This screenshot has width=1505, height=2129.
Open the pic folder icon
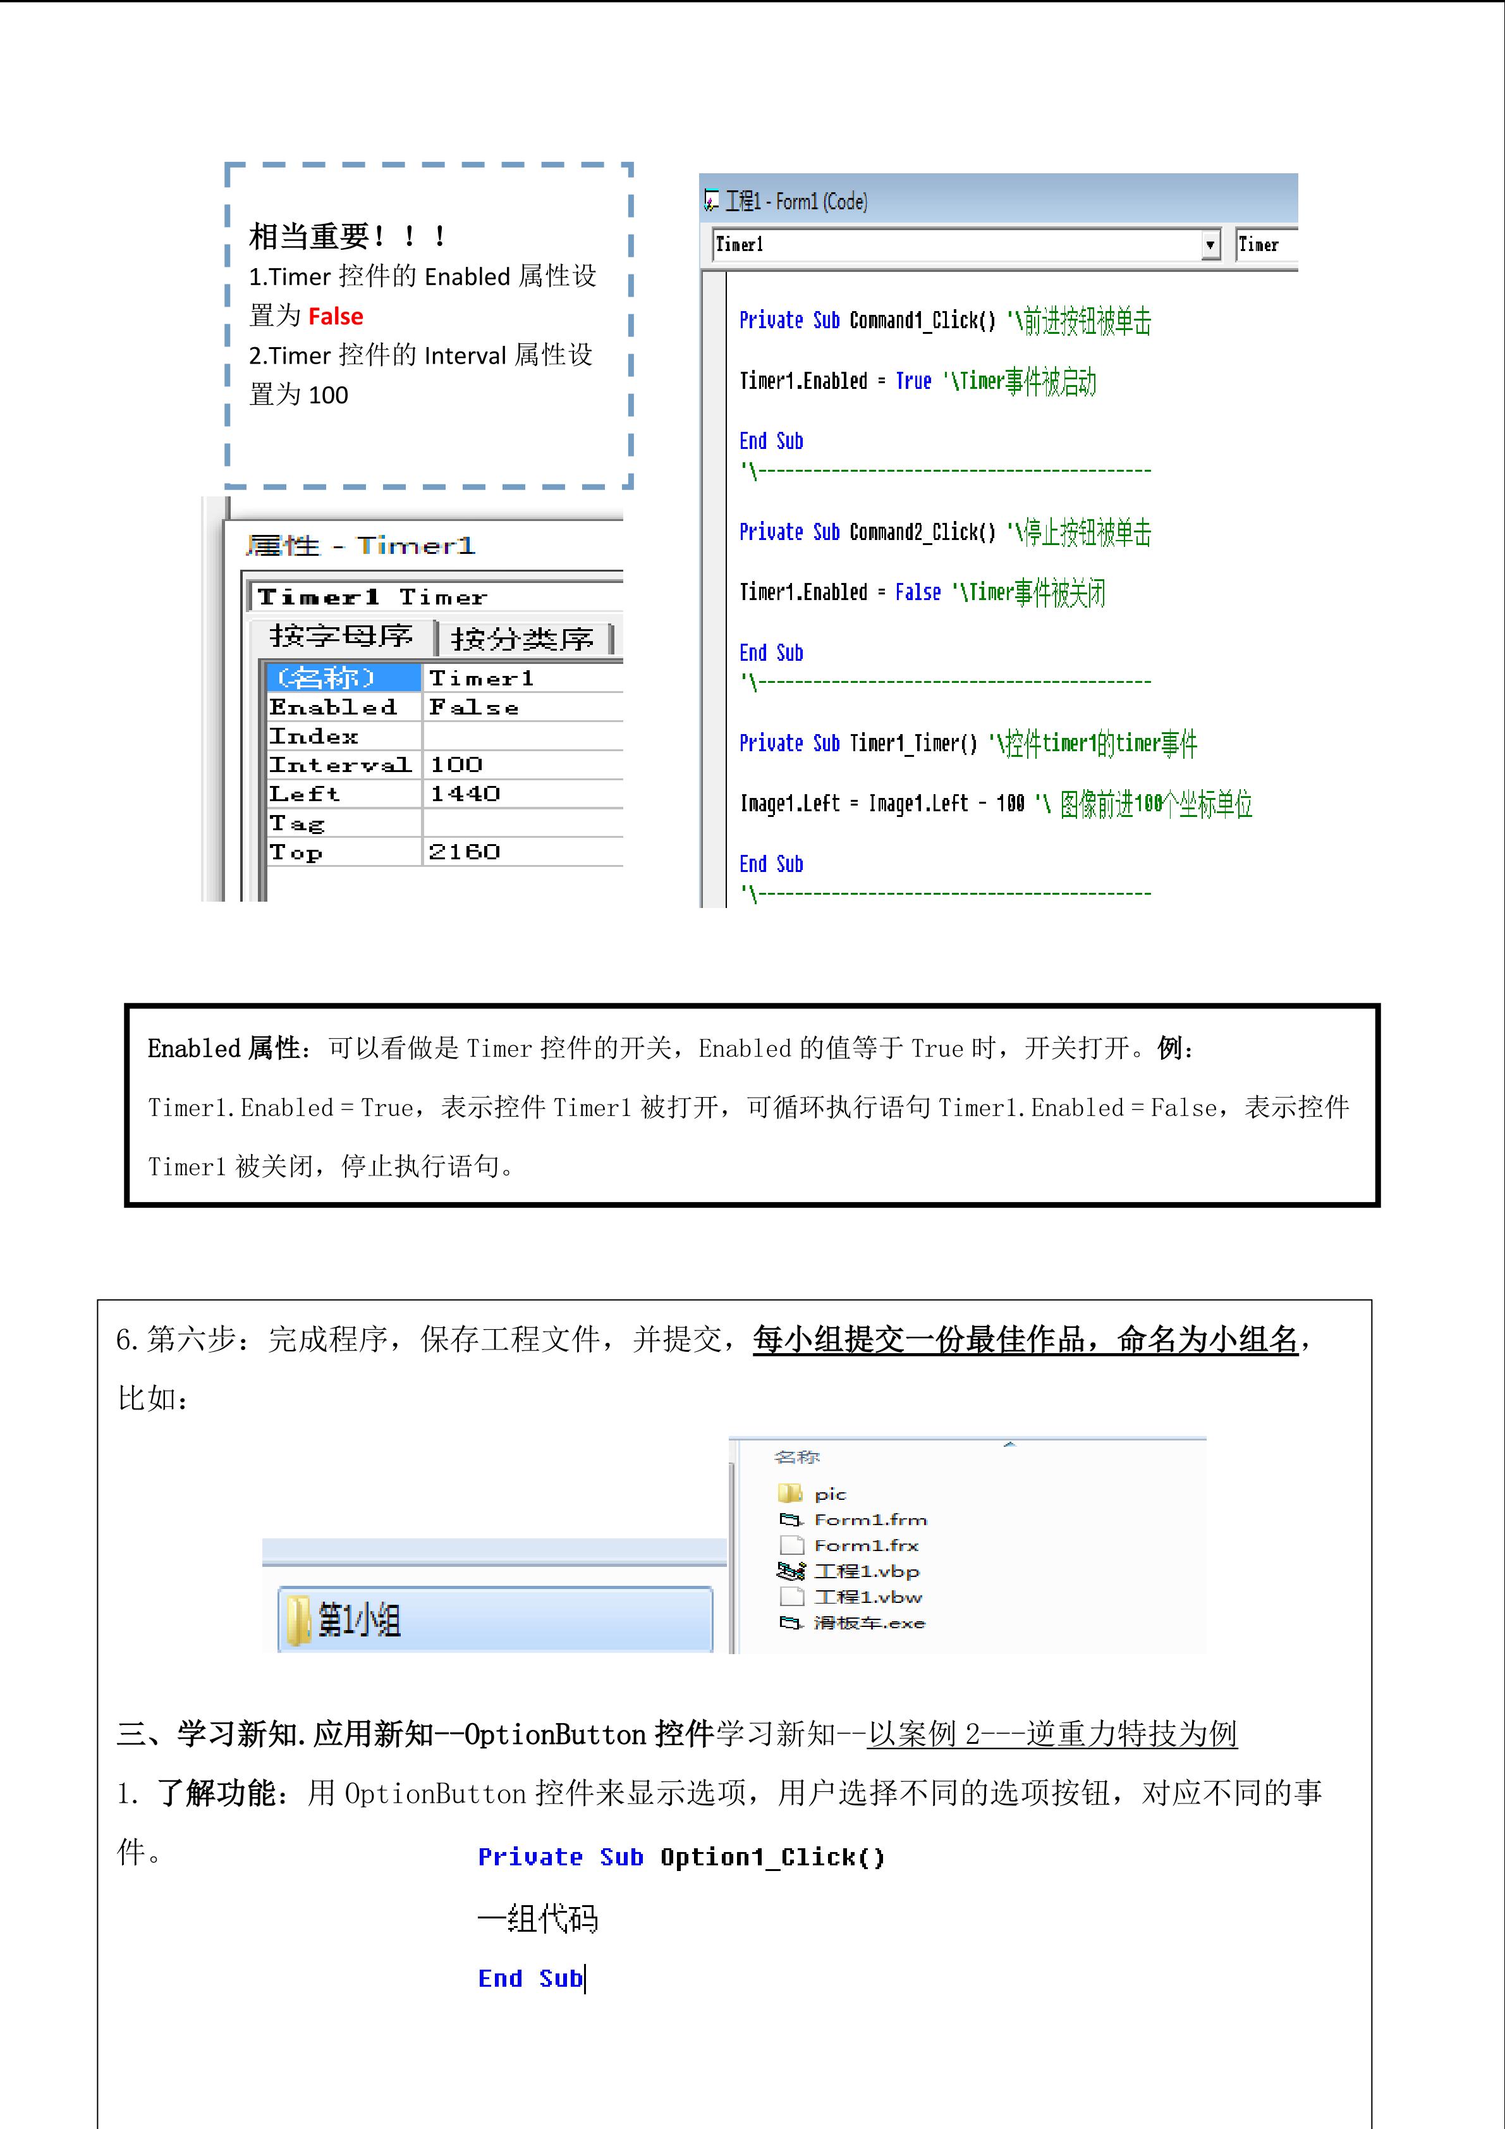789,1494
